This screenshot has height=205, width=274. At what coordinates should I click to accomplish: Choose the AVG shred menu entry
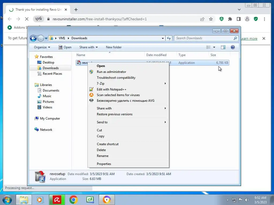pyautogui.click(x=128, y=101)
